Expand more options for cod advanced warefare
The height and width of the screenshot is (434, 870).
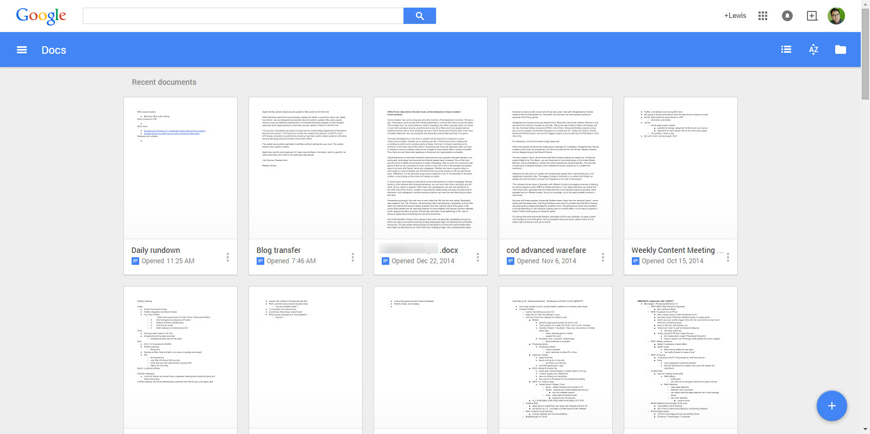pos(602,257)
